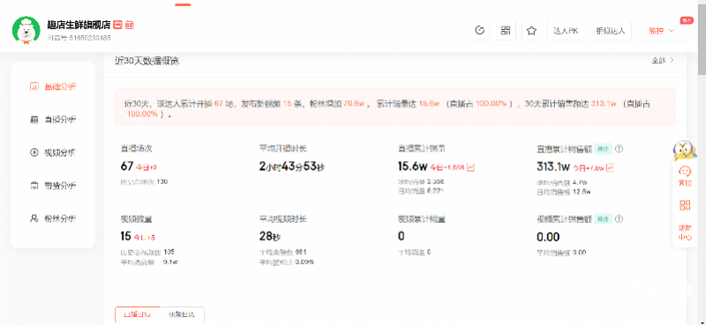706x325 pixels.
Task: Open the trend chart icon beside 313.1w
Action: click(610, 167)
